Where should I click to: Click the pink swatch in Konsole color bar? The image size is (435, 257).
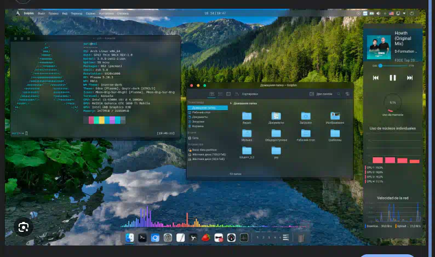91,120
